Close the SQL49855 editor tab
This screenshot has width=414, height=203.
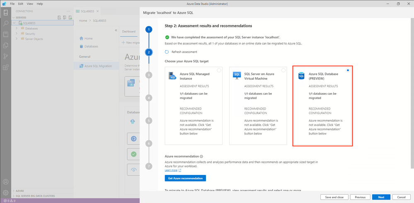click(x=97, y=11)
